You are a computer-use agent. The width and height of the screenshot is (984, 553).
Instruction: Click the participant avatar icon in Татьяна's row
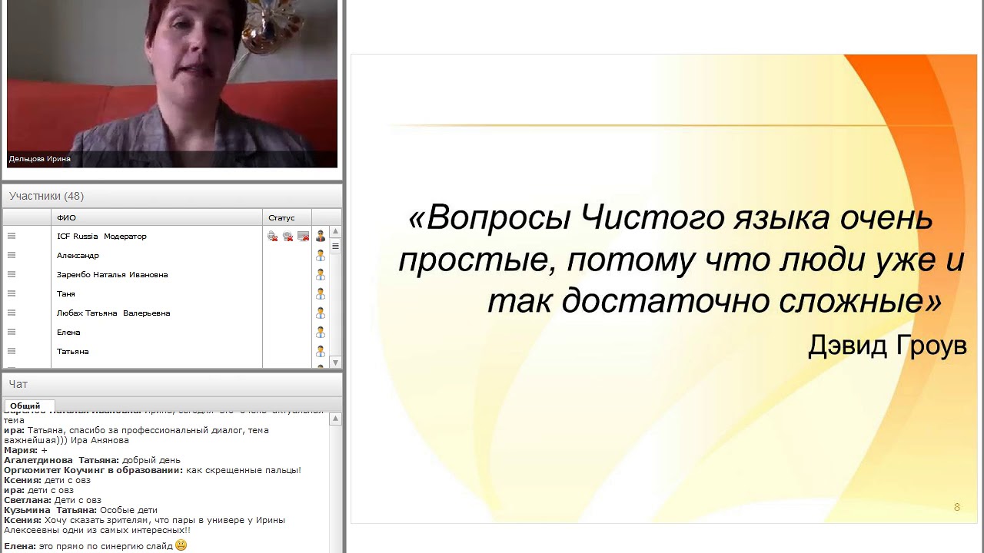click(321, 351)
